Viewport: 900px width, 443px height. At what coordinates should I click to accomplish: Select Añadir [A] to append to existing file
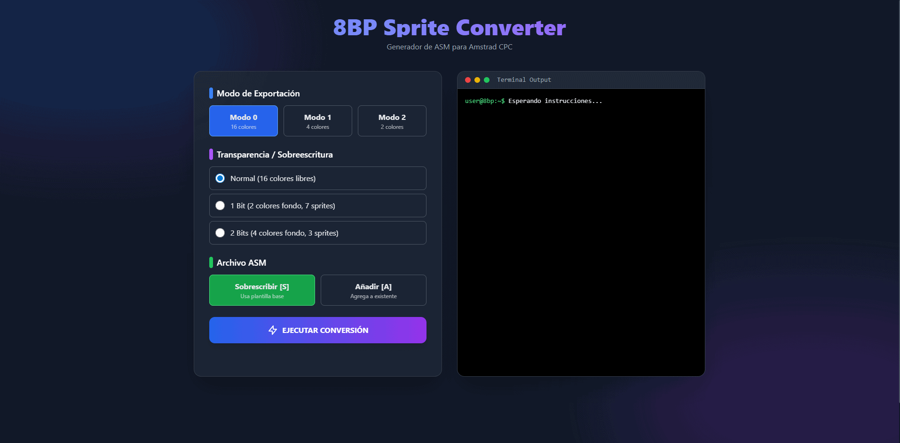click(373, 290)
